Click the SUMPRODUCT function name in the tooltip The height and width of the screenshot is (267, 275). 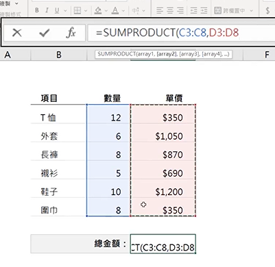tap(117, 54)
